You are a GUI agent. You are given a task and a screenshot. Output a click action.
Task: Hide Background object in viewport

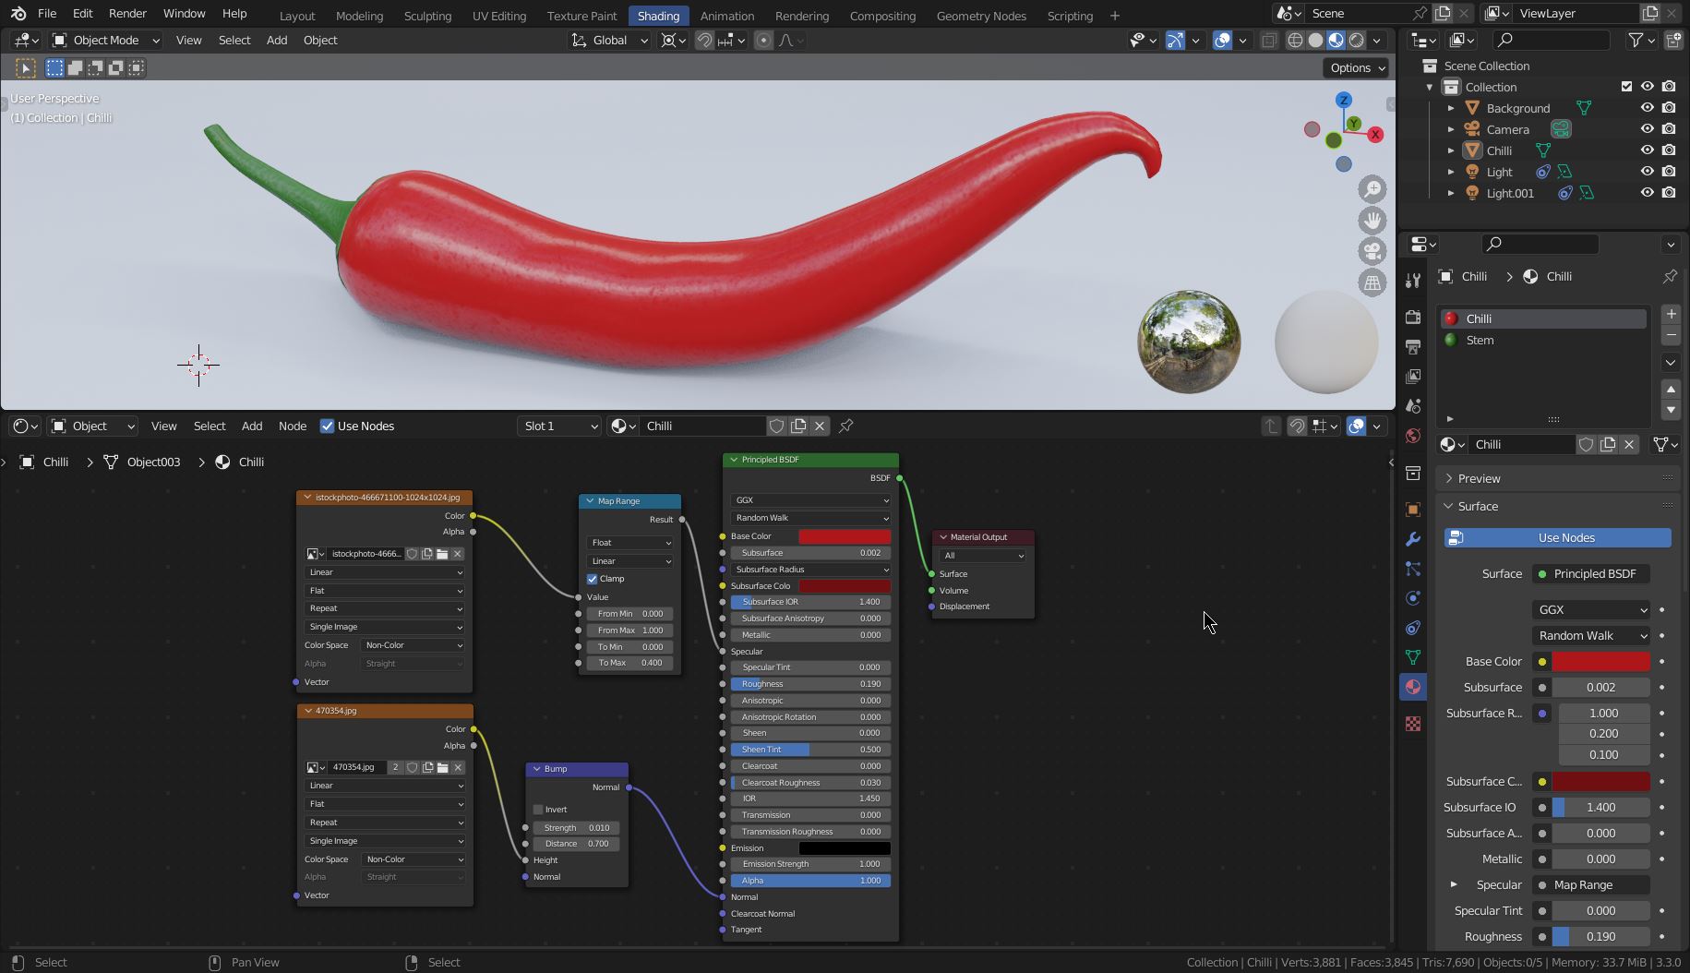(x=1647, y=108)
